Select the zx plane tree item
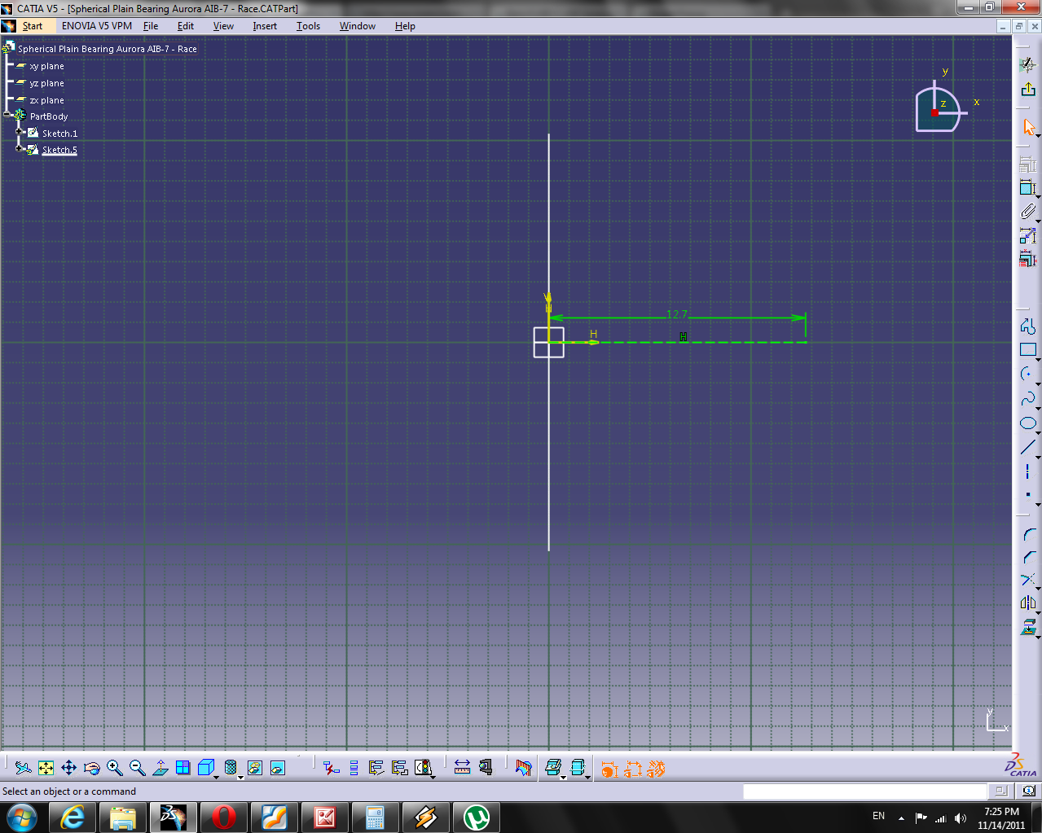1042x833 pixels. point(46,100)
